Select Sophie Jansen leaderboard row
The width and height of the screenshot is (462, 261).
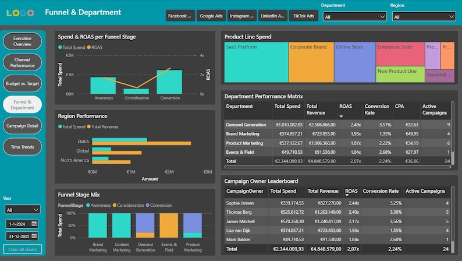pos(337,203)
